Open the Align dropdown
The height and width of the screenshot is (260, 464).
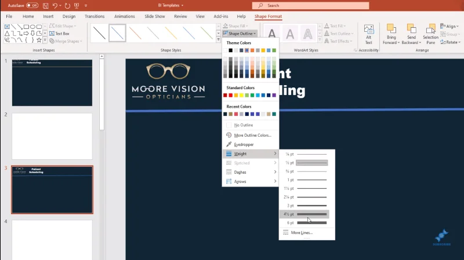coord(449,26)
